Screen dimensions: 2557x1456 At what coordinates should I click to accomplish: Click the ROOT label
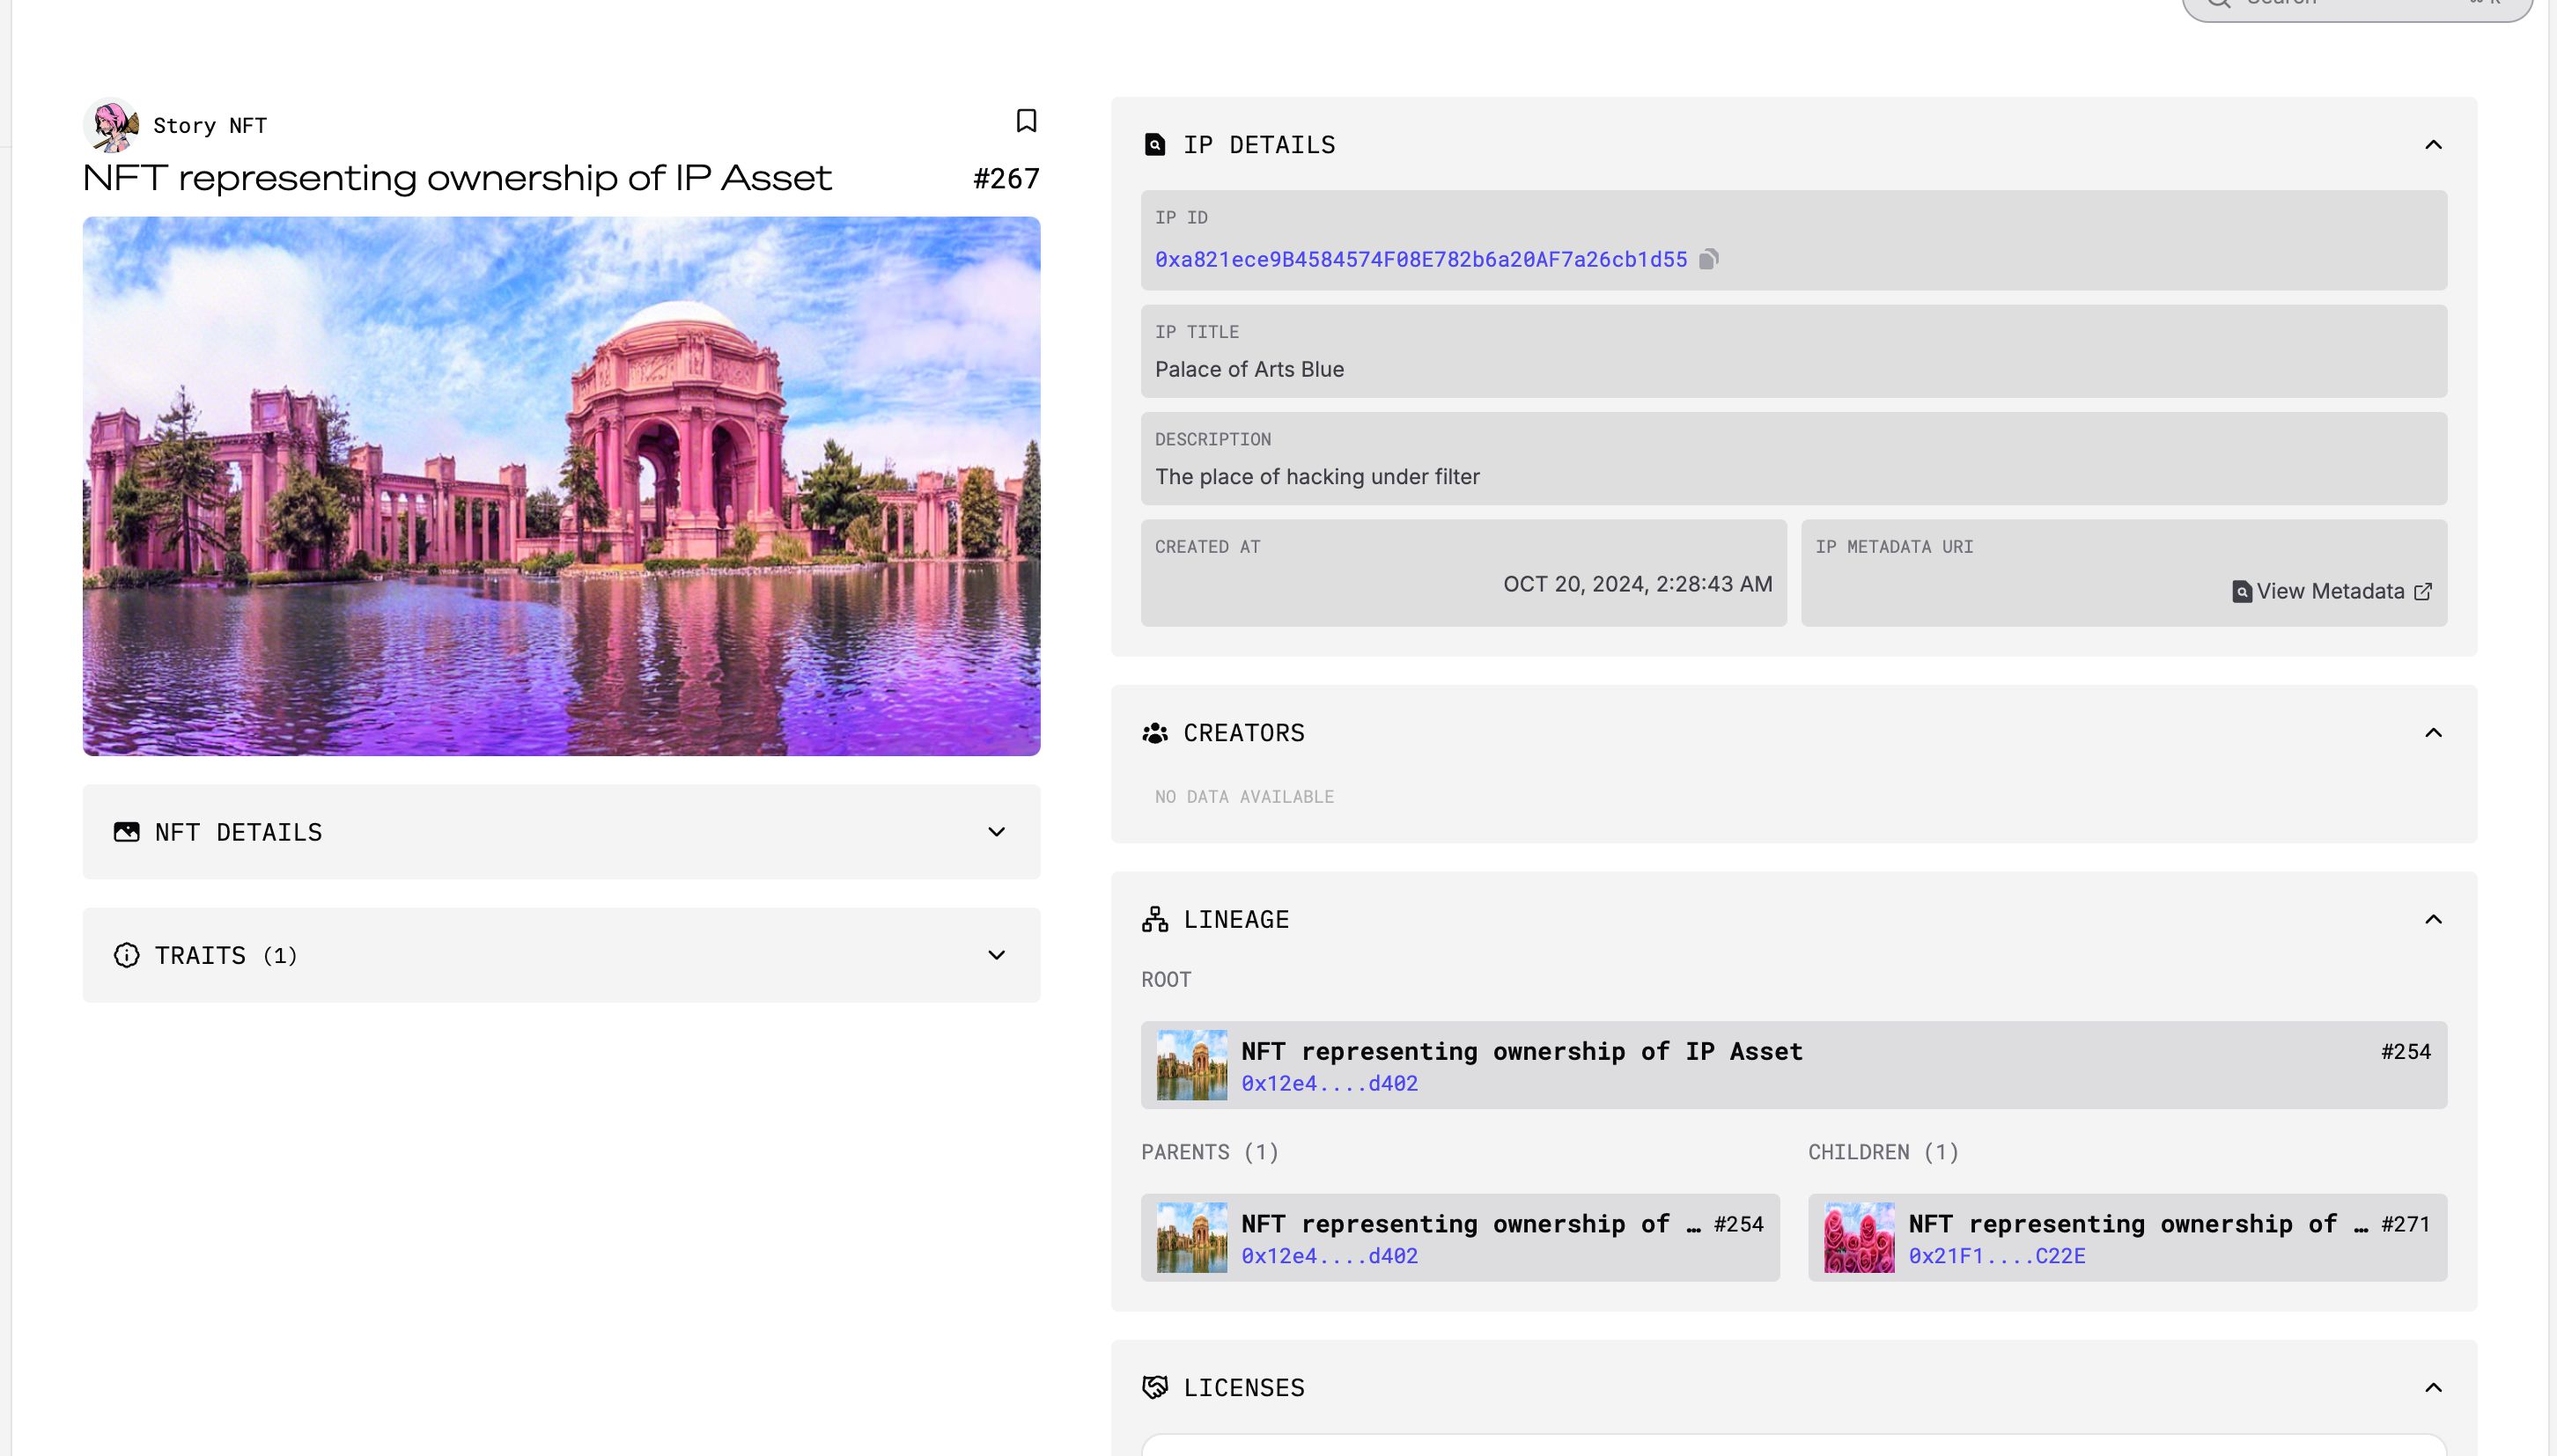point(1166,980)
